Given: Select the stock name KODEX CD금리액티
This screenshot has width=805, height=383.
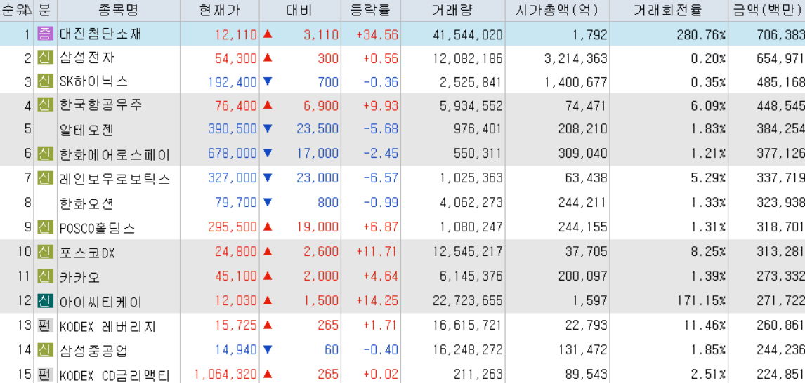Looking at the screenshot, I should (114, 375).
